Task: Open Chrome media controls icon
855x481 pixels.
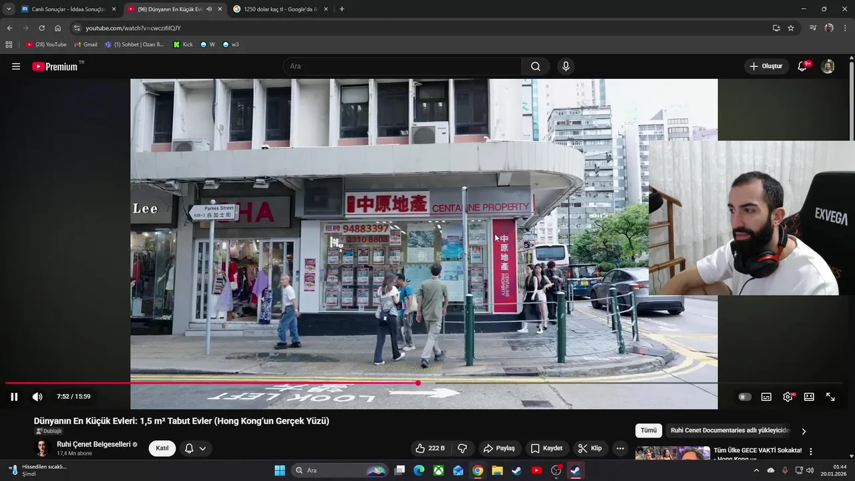Action: (x=813, y=28)
